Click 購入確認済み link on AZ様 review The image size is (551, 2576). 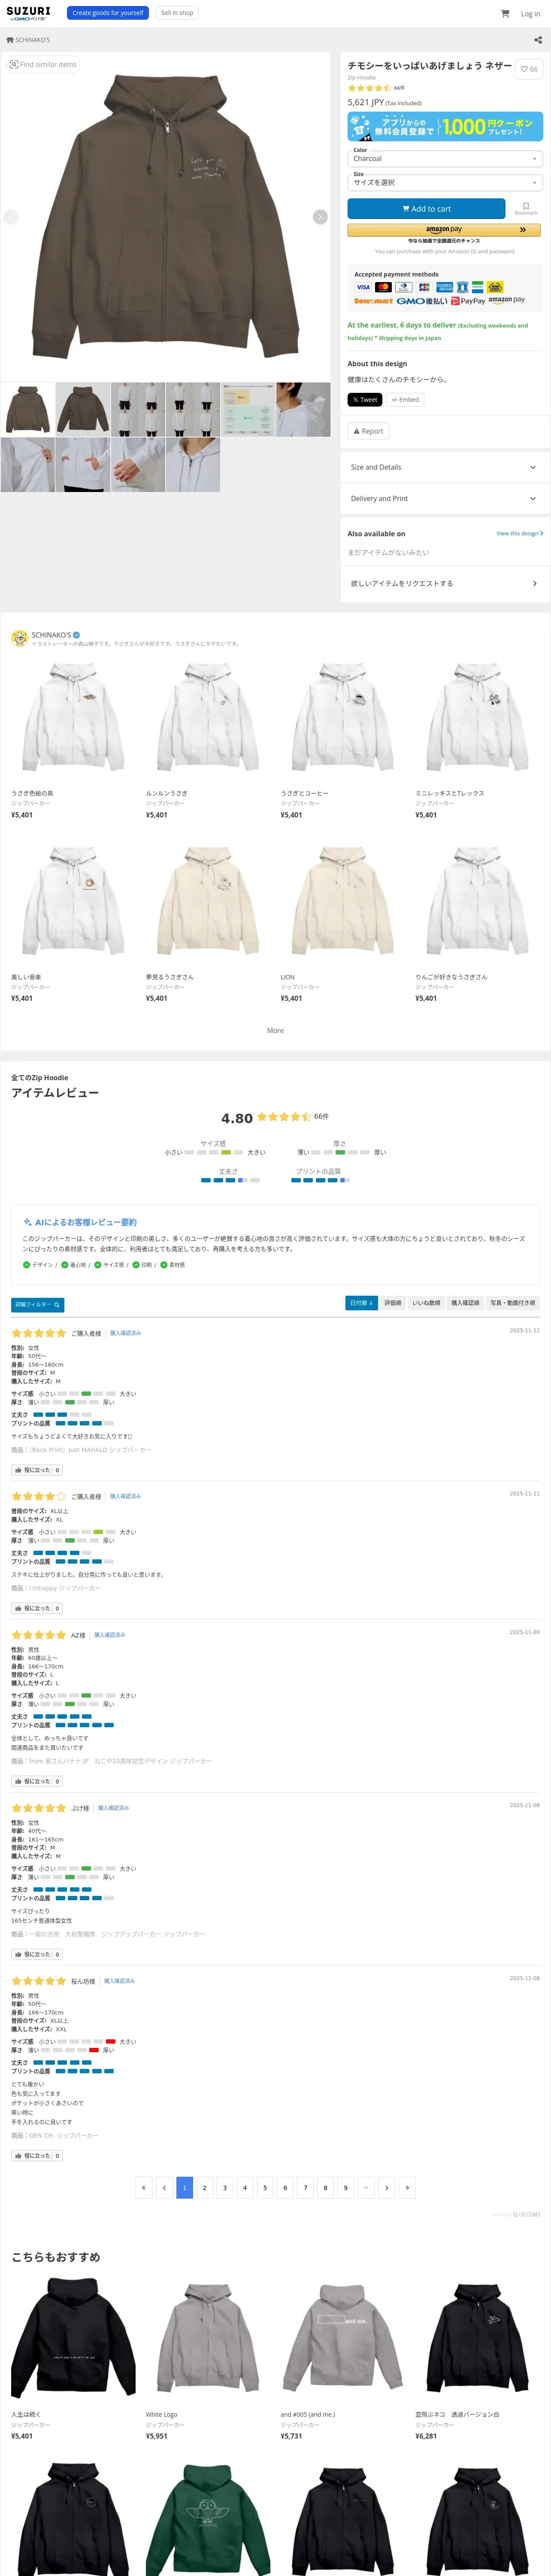click(x=110, y=1635)
